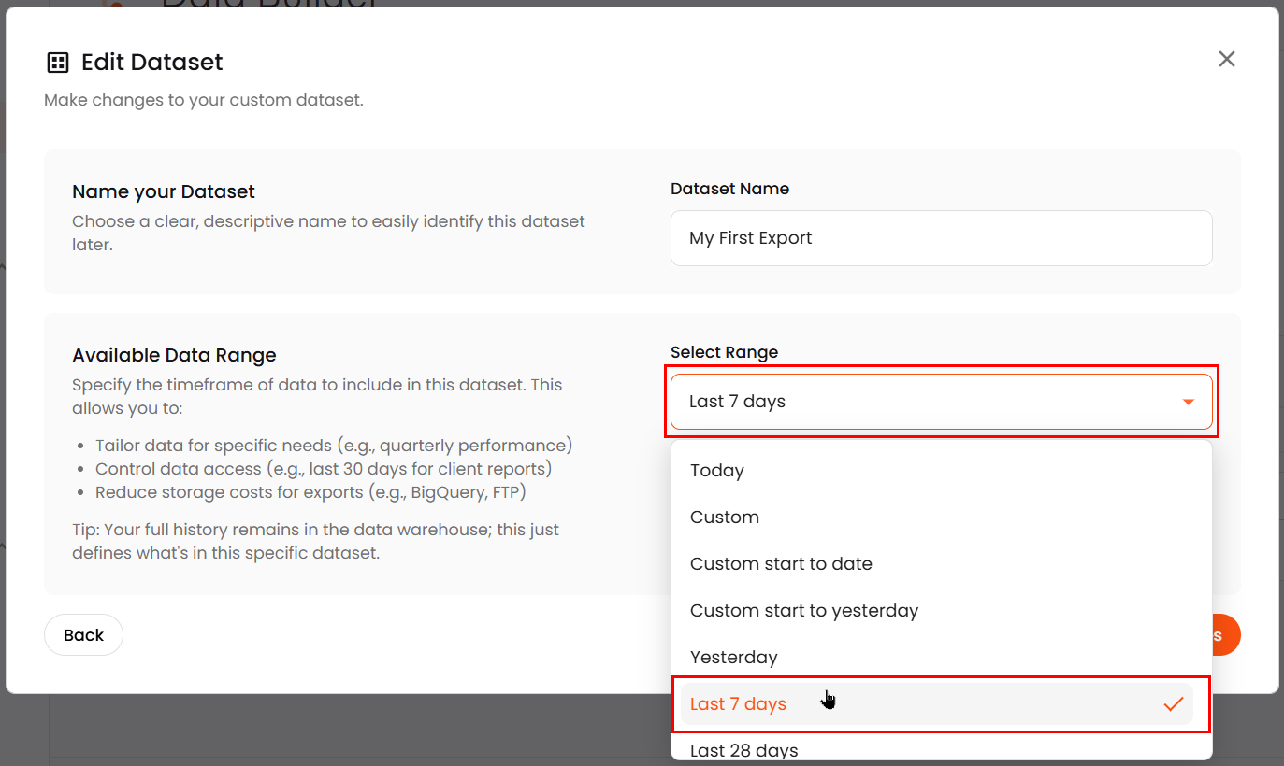Click the orange checkmark beside Last 7 days
This screenshot has height=766, width=1284.
pyautogui.click(x=1173, y=704)
